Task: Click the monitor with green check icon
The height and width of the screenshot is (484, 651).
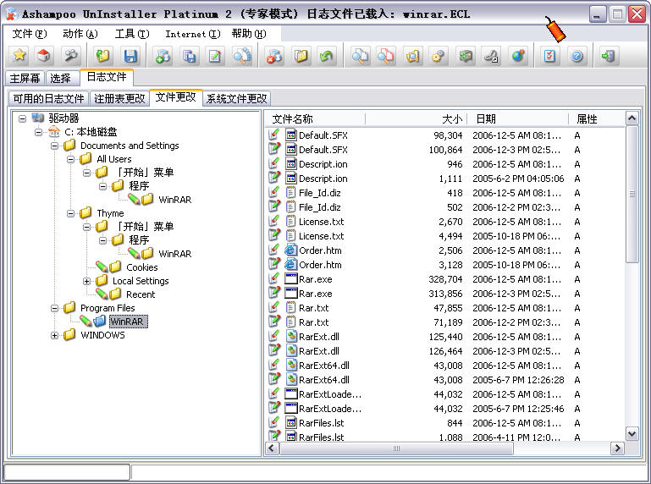Action: click(466, 55)
